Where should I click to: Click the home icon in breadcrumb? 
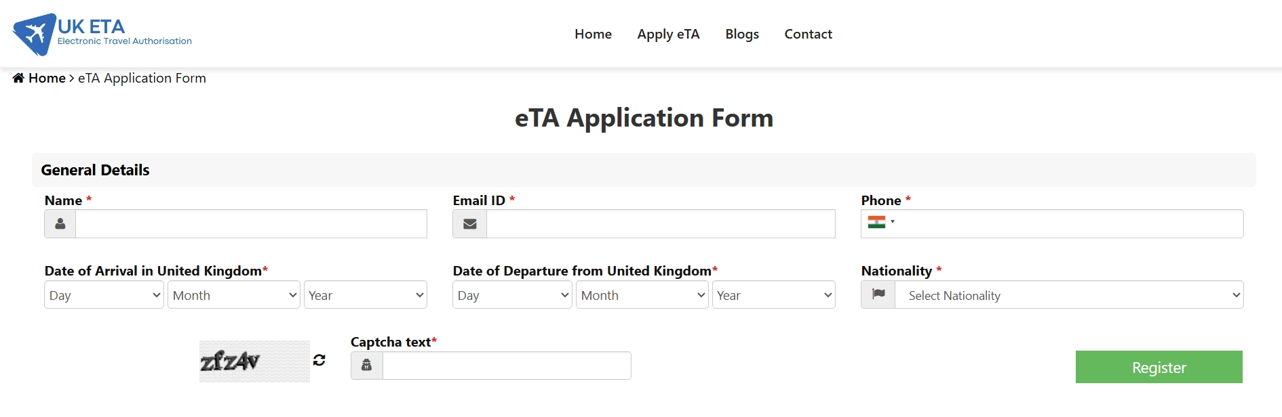[18, 78]
